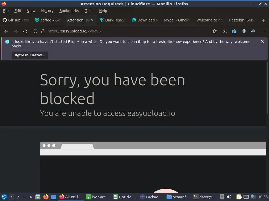
Task: Click the blue screenshot extension icon
Action: point(234,31)
